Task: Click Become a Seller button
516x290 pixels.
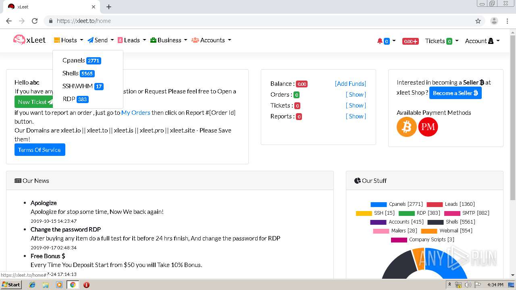Action: coord(456,93)
